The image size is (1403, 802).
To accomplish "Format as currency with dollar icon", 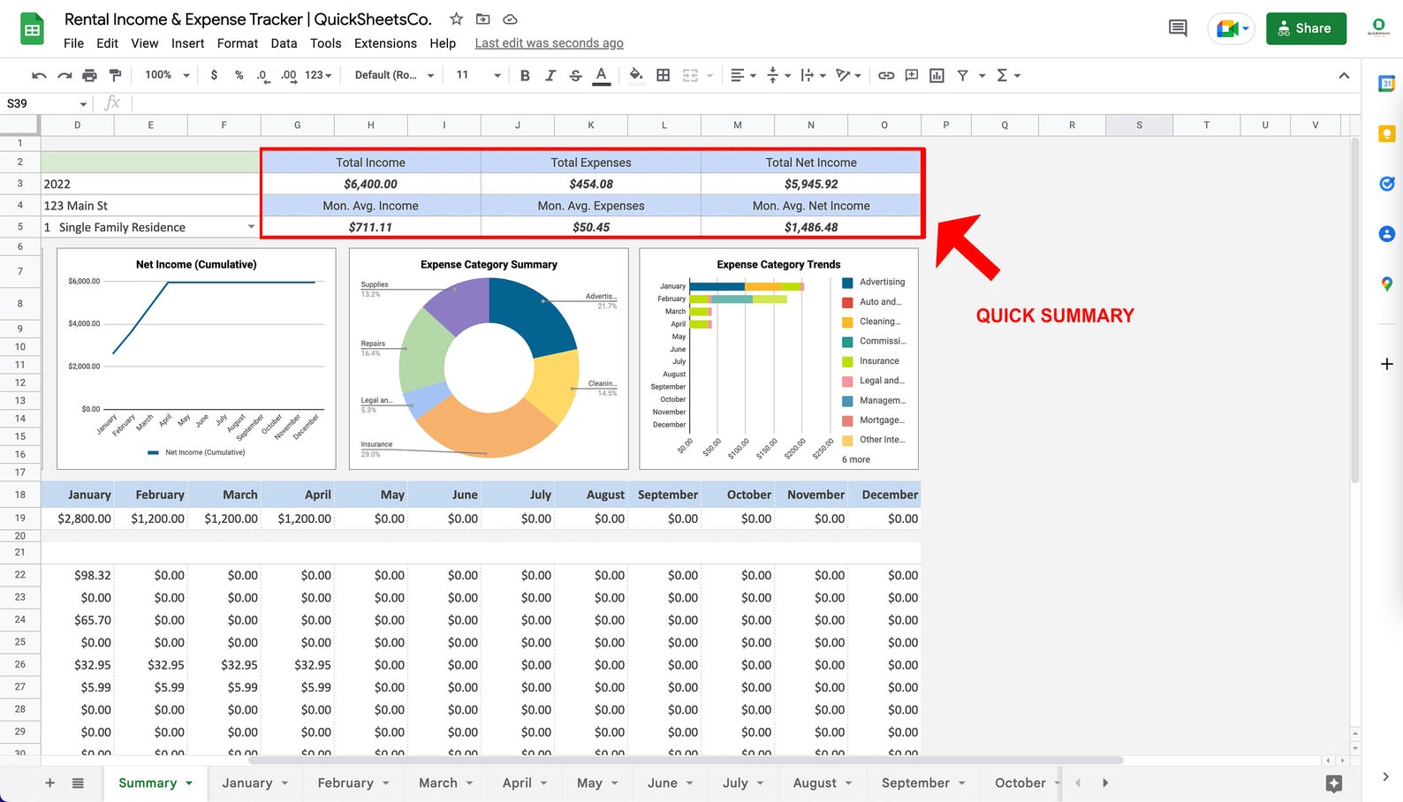I will [214, 75].
